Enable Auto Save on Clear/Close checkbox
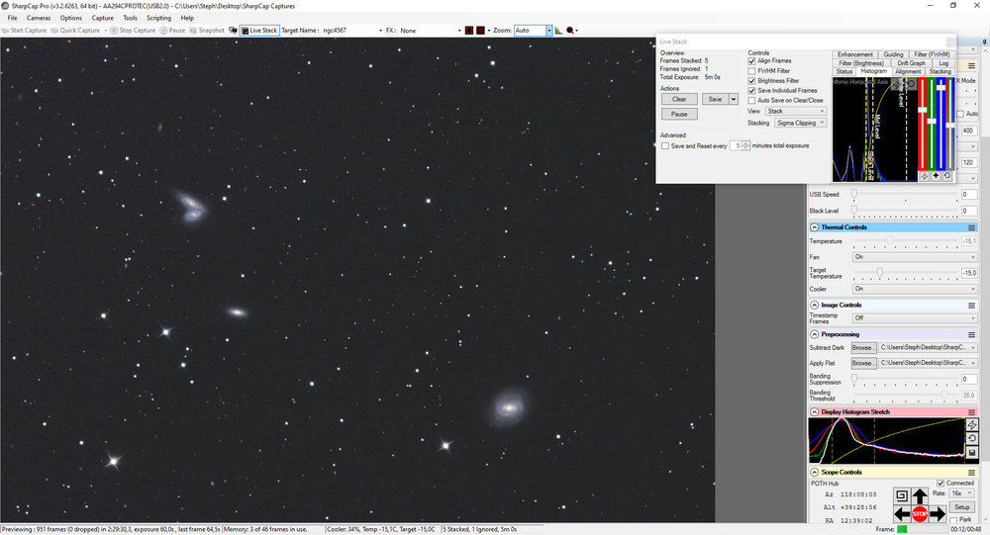990x535 pixels. [752, 100]
